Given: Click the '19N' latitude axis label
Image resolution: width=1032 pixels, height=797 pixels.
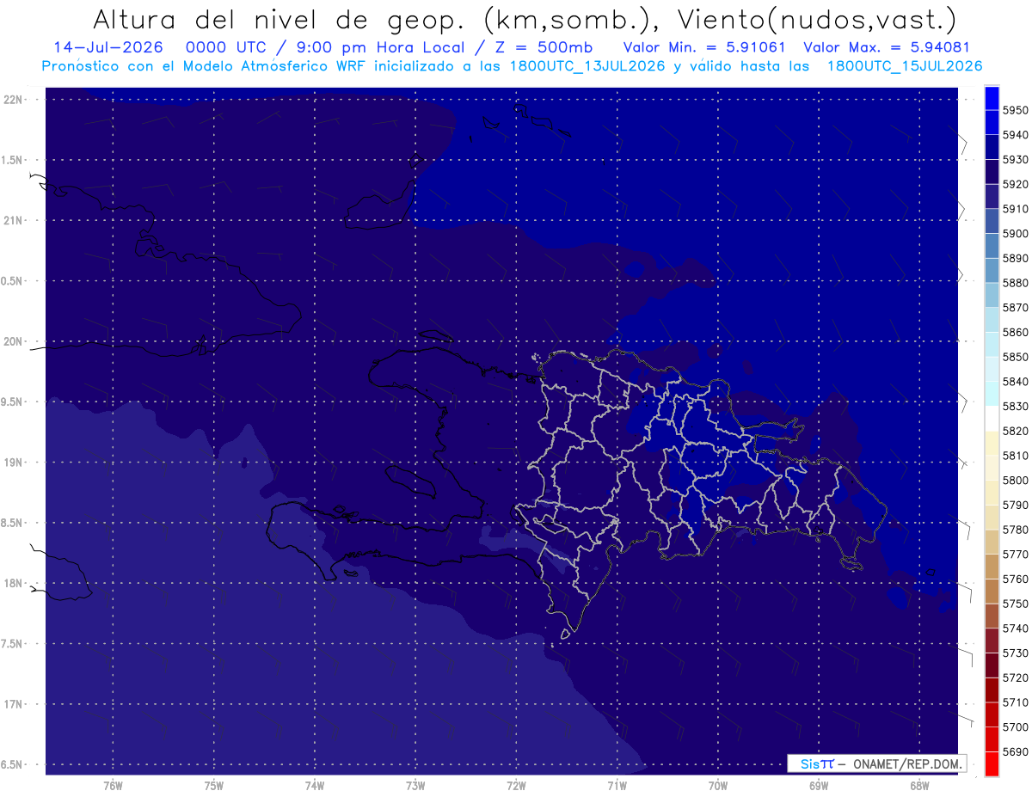Looking at the screenshot, I should (13, 462).
